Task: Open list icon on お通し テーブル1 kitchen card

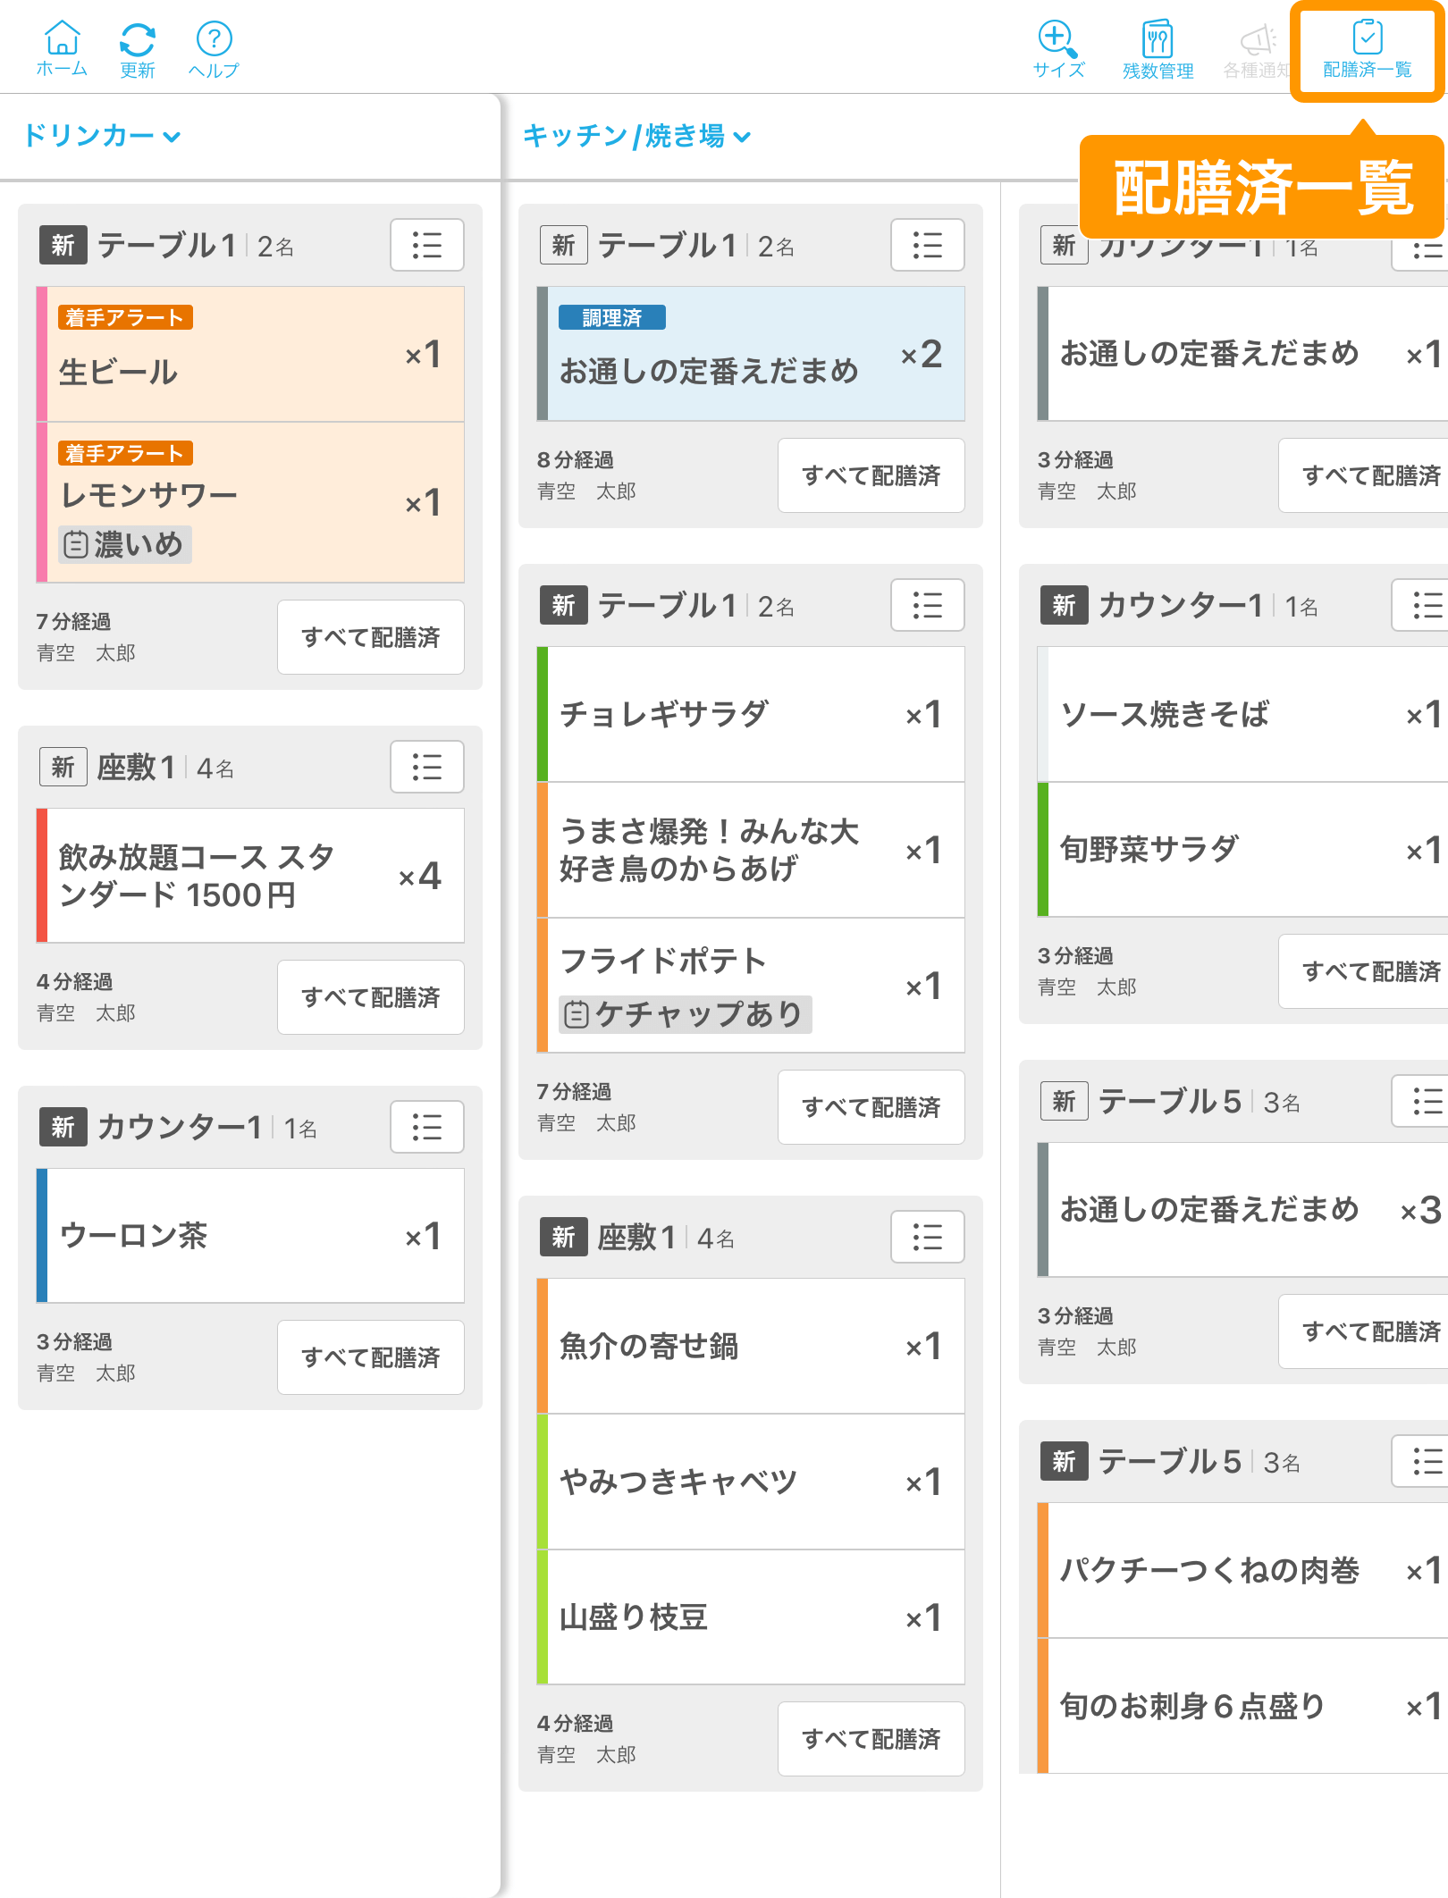Action: tap(928, 245)
